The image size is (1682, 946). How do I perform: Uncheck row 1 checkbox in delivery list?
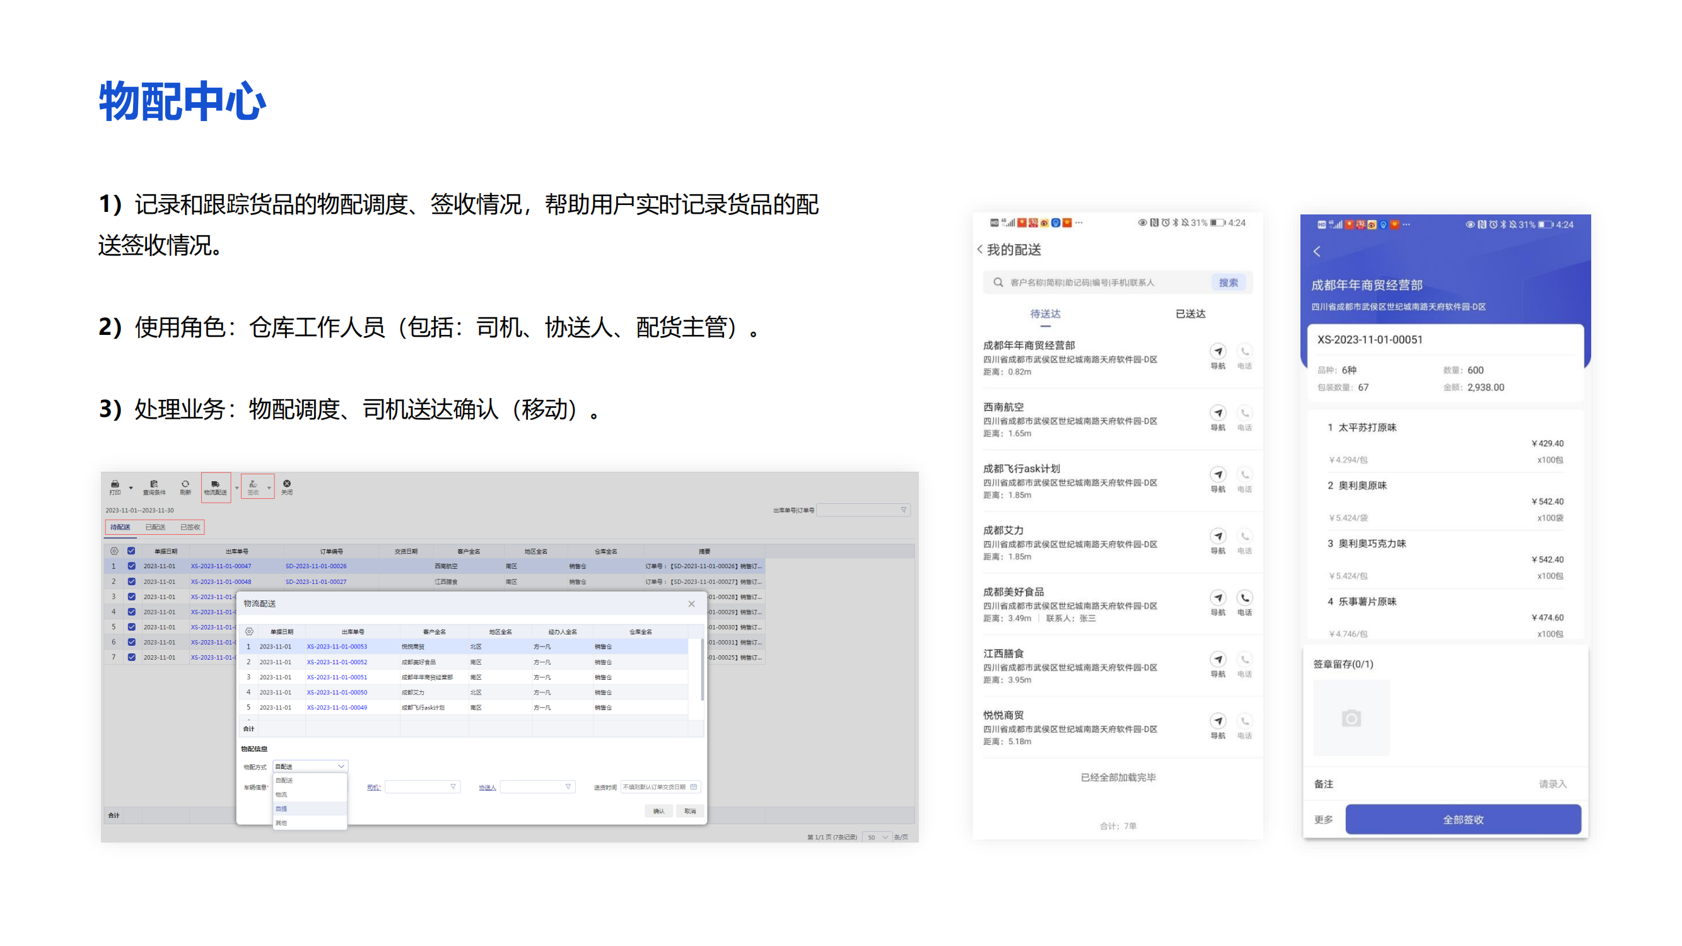coord(131,566)
